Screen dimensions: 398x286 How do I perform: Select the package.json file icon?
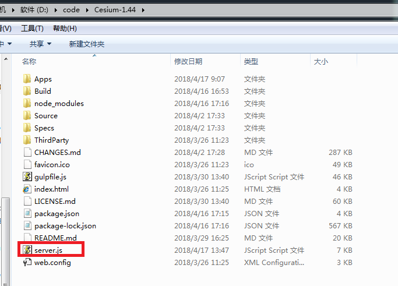pyautogui.click(x=27, y=213)
